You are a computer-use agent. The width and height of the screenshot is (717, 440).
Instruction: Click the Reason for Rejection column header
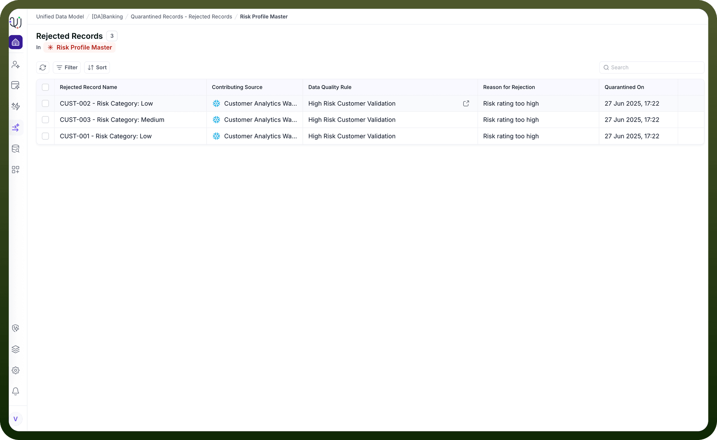509,87
